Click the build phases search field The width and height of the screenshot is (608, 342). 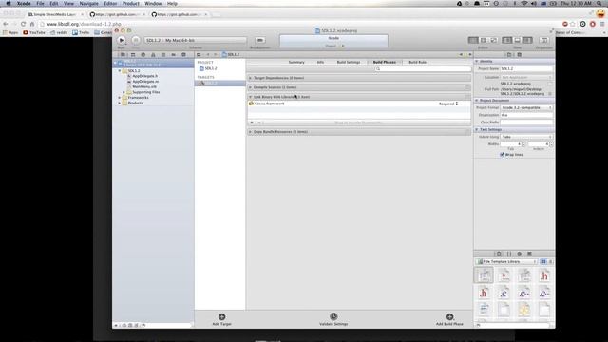click(423, 69)
